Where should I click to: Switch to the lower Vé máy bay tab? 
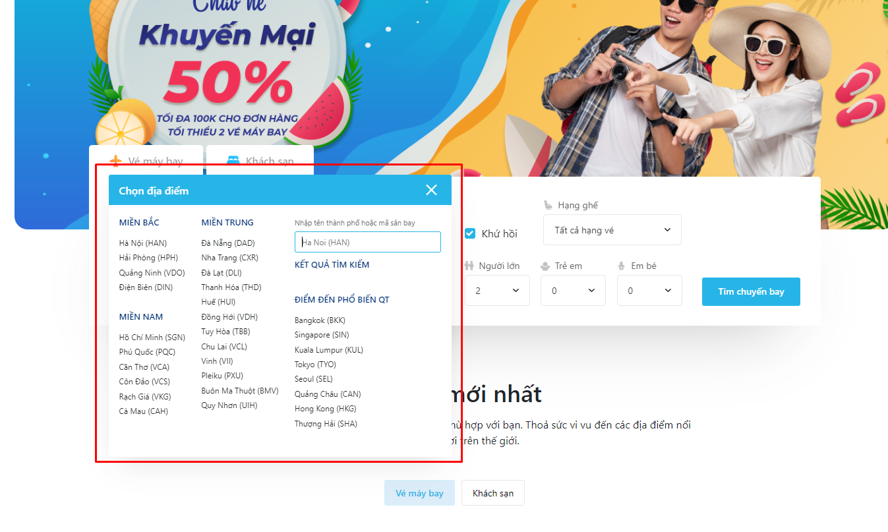point(419,493)
